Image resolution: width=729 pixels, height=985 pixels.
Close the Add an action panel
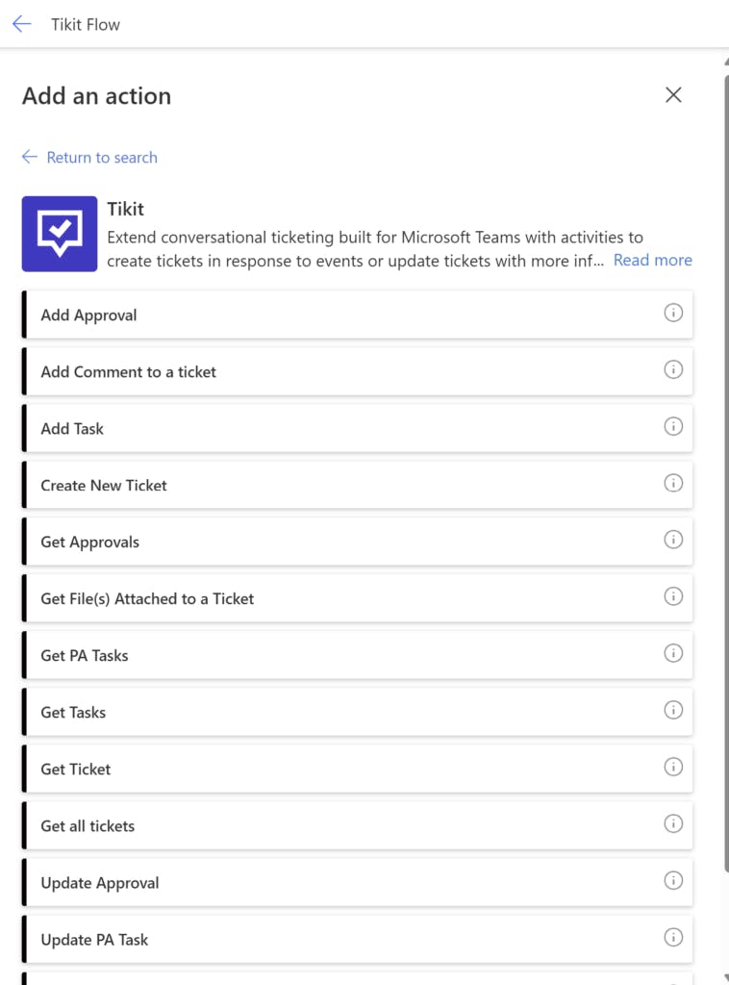click(x=673, y=94)
